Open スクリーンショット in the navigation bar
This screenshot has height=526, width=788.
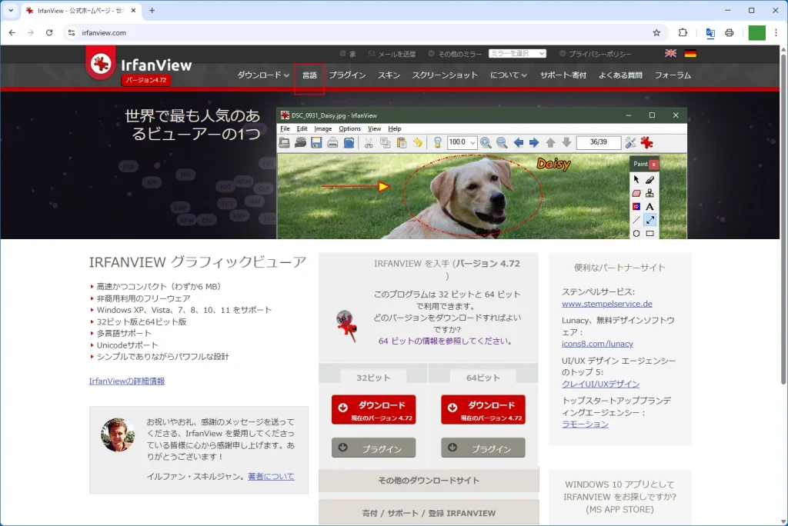point(445,75)
